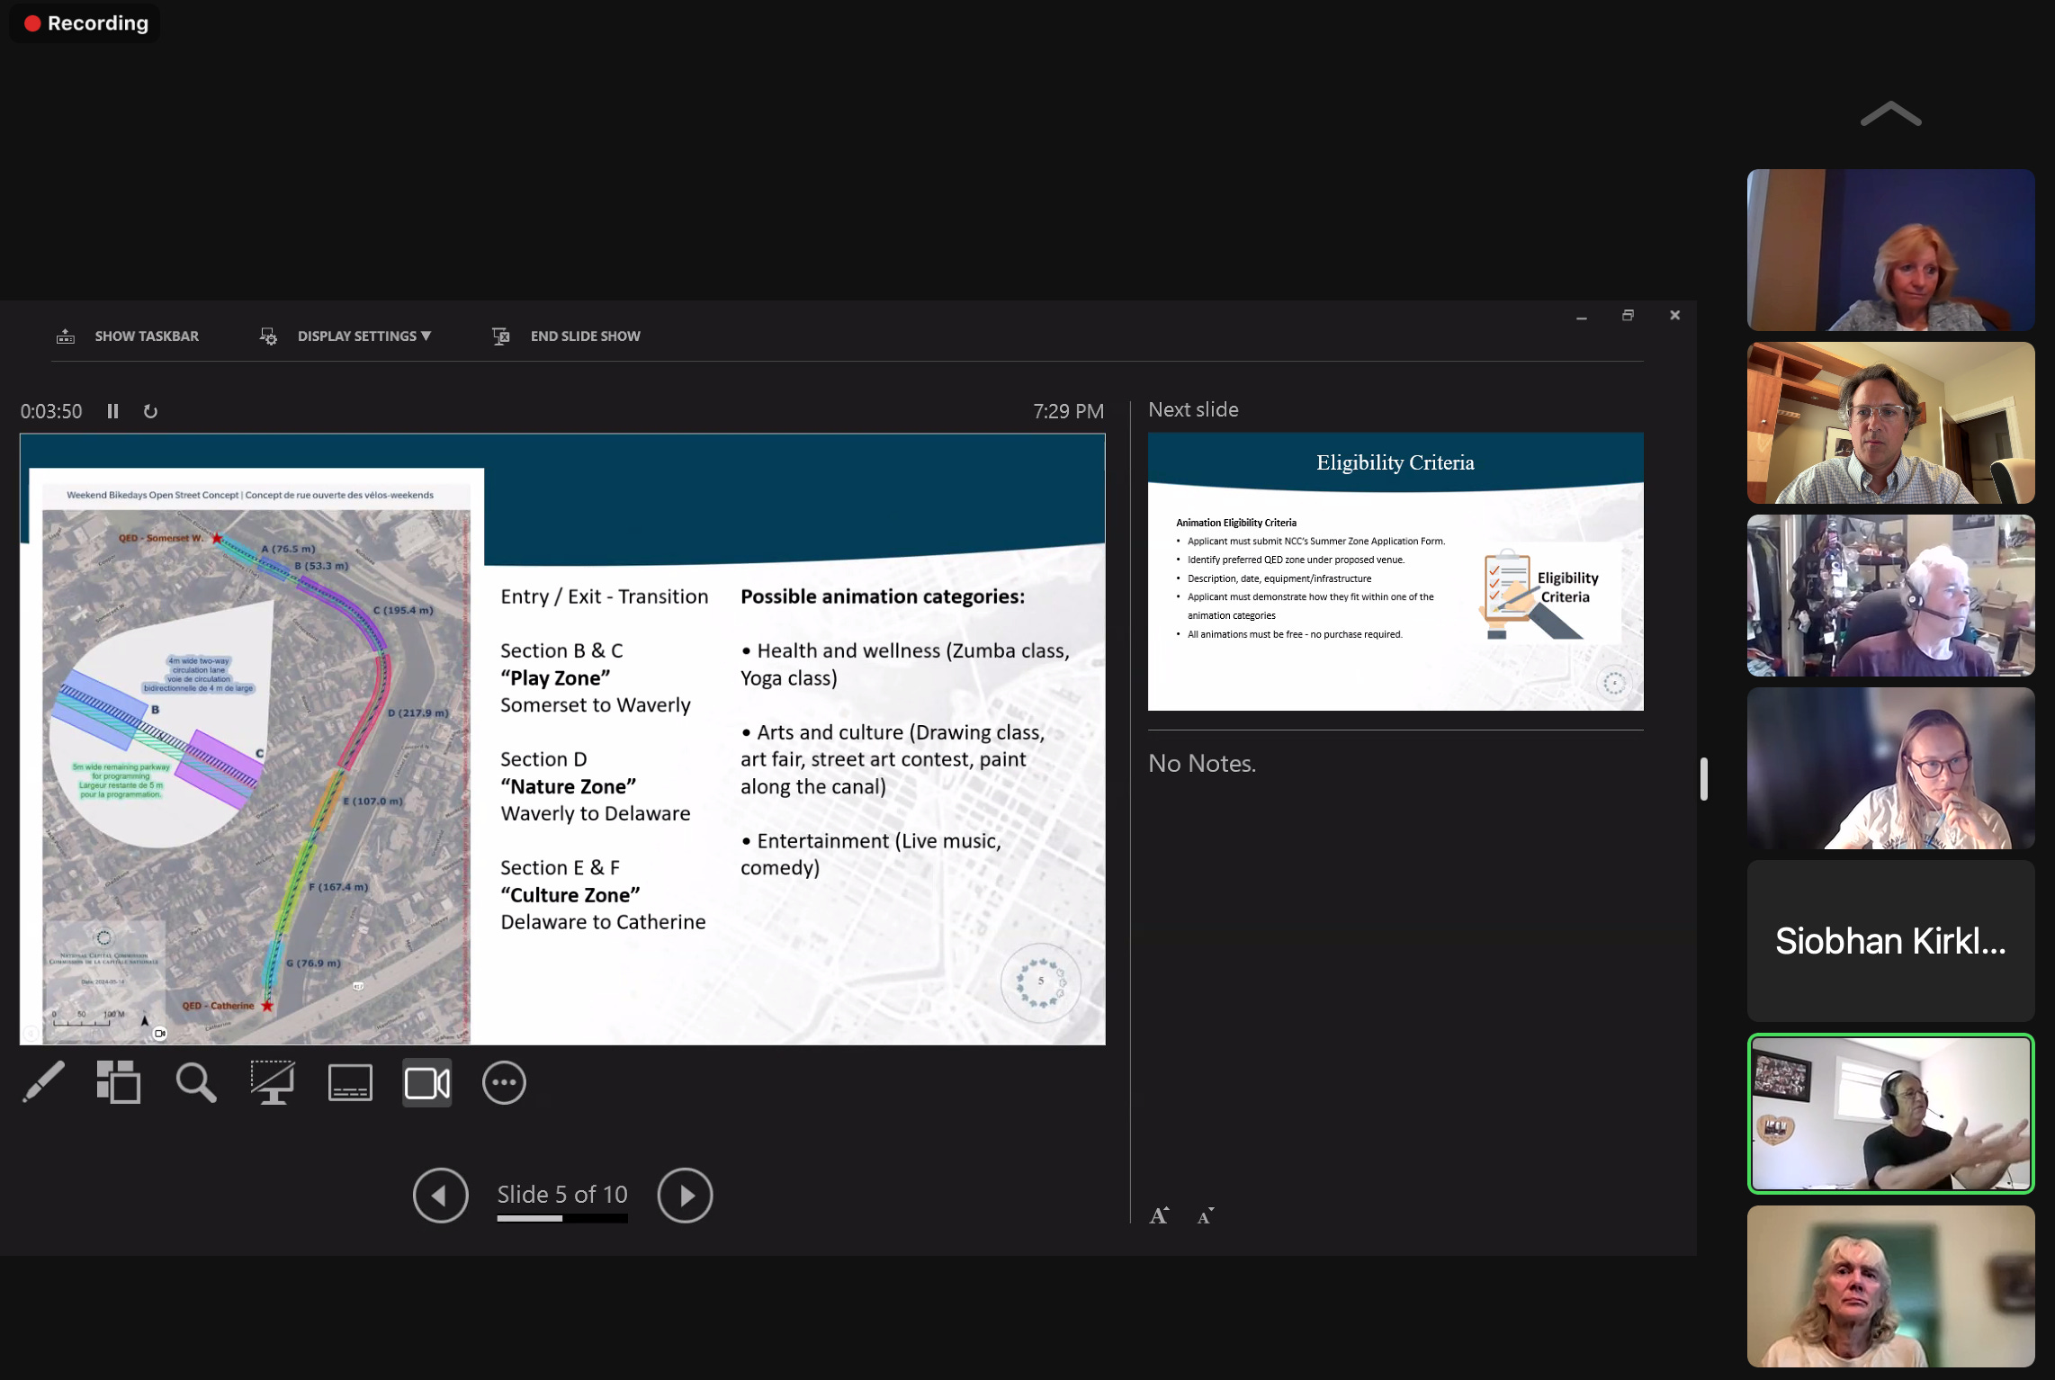The height and width of the screenshot is (1380, 2055).
Task: Decrease the notes text size
Action: point(1206,1216)
